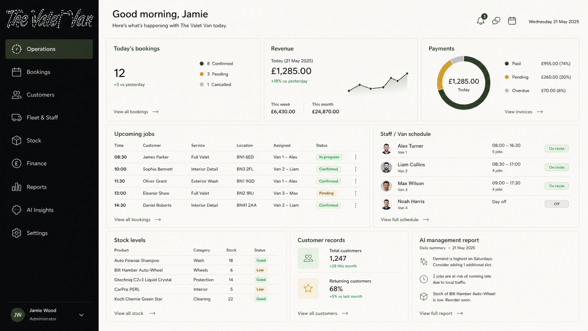Click the Pending amber payments legend dot

click(x=507, y=77)
